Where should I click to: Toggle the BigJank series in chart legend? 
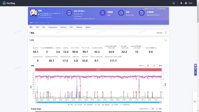[106, 105]
